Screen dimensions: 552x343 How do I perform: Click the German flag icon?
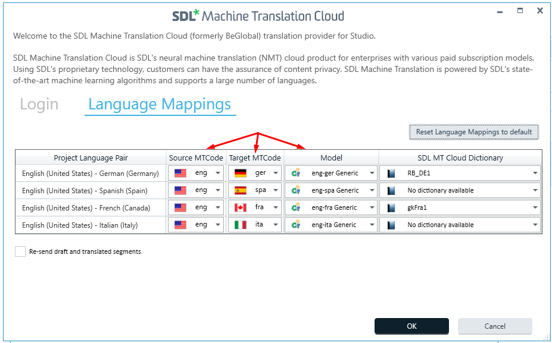[241, 173]
